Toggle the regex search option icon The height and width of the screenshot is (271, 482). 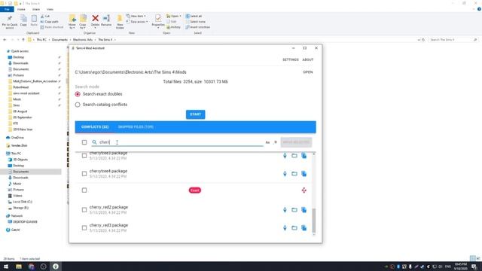(275, 142)
